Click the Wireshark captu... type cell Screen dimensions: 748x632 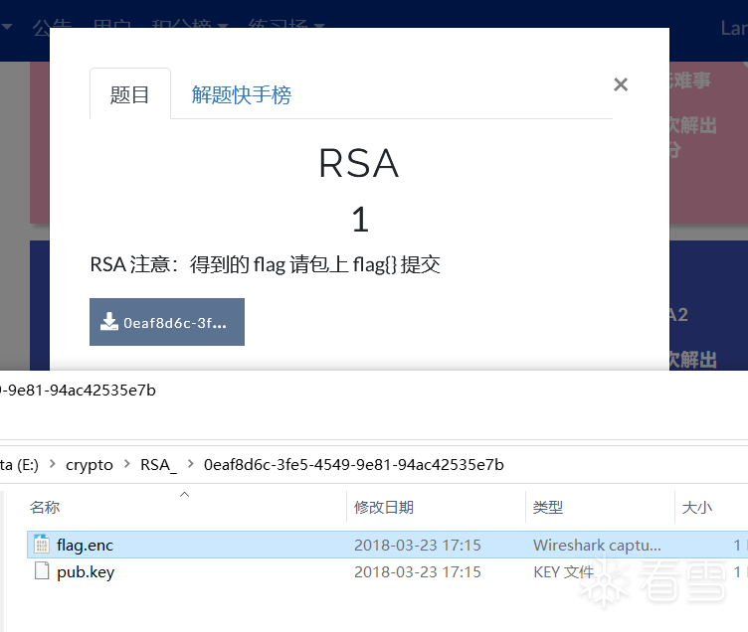point(597,545)
